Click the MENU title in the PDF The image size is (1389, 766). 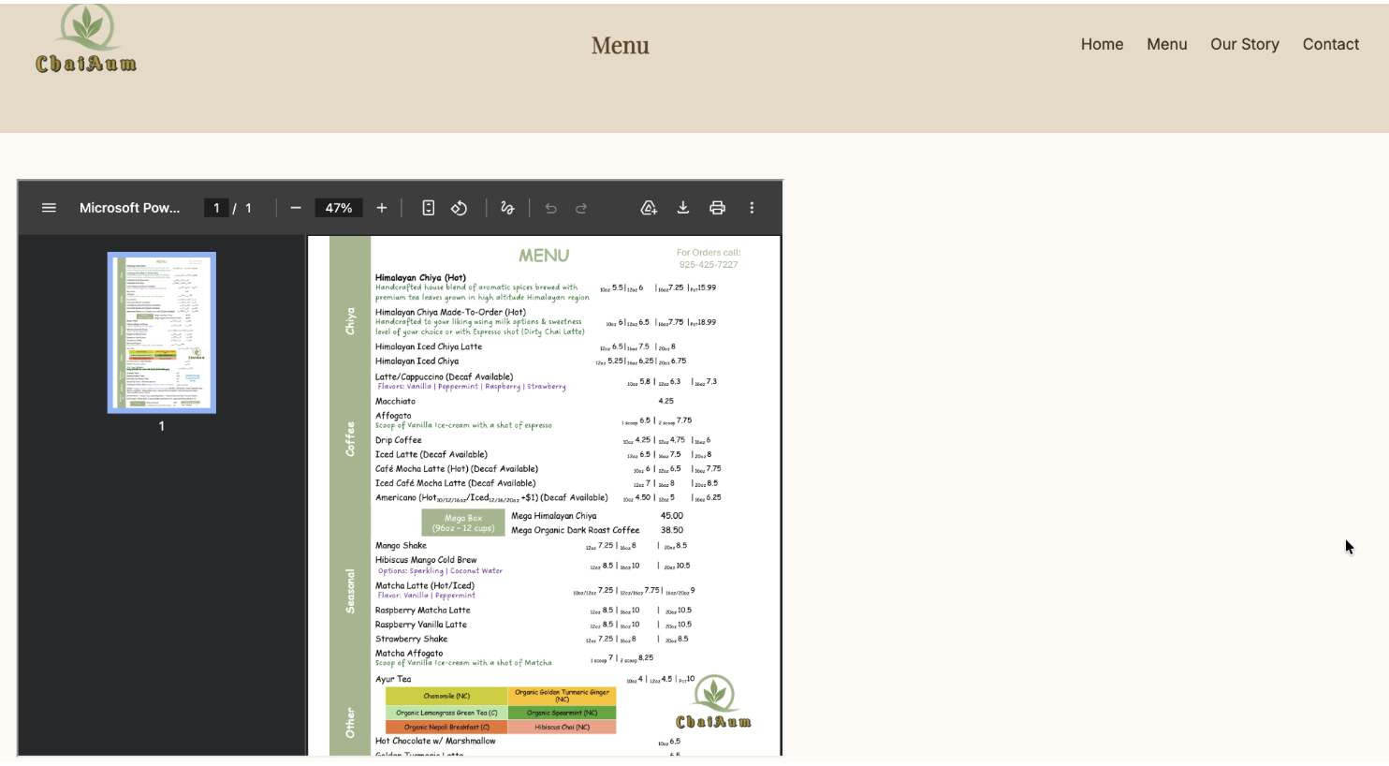(544, 256)
